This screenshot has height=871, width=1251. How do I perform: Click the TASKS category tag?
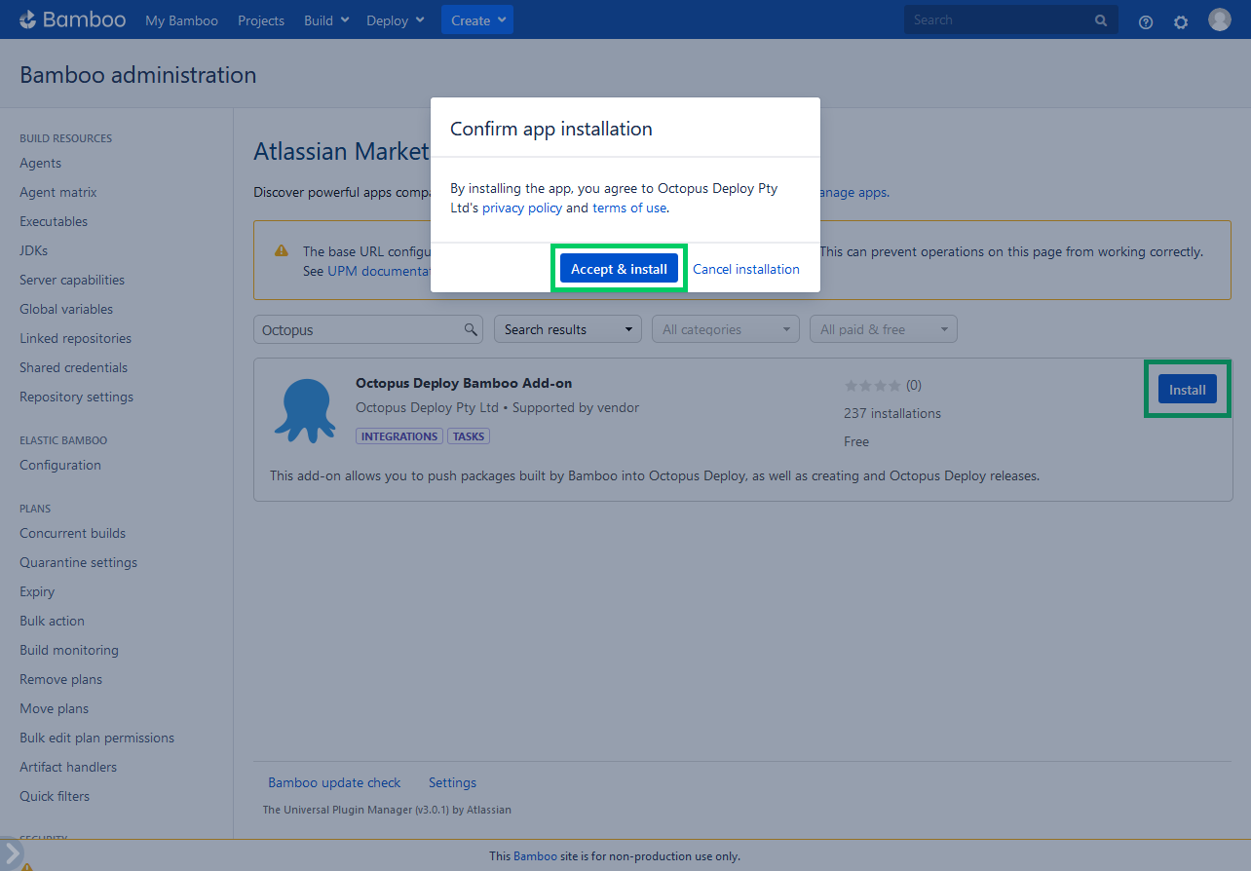click(469, 436)
